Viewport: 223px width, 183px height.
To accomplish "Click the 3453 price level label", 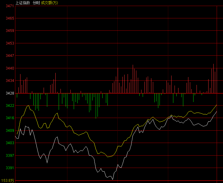I will (x=10, y=43).
